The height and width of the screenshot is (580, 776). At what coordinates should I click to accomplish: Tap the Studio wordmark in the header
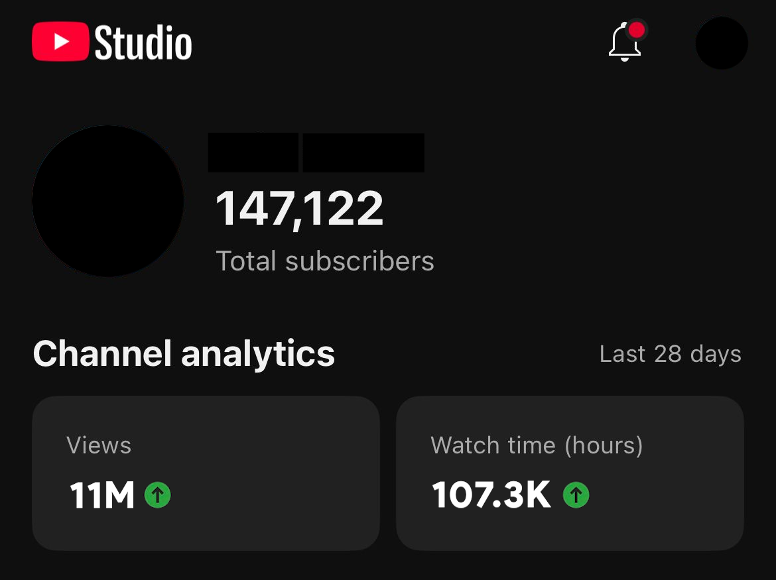click(x=143, y=42)
